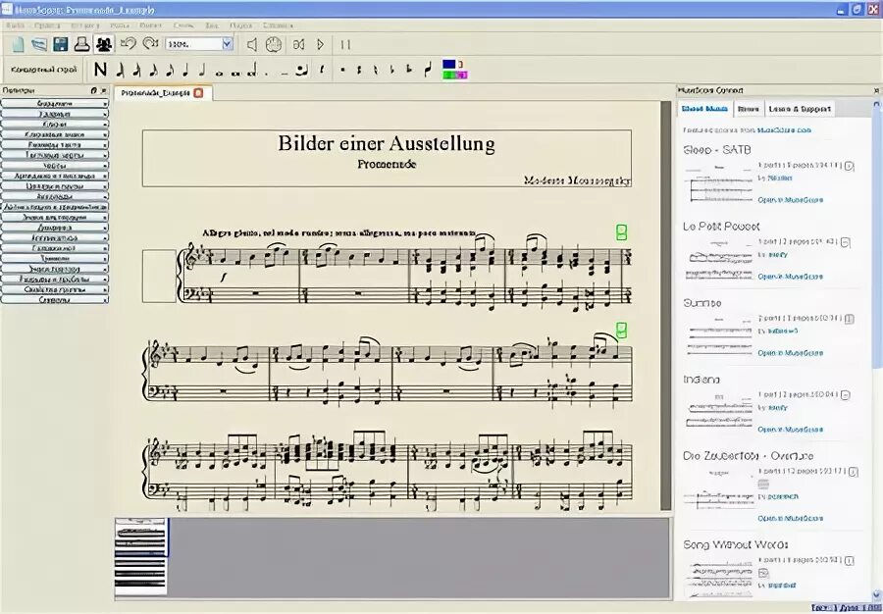Image resolution: width=883 pixels, height=614 pixels.
Task: Select the magenta voice swatch
Action: click(x=462, y=75)
